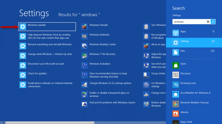Open Change Windows To Go startup options text
This screenshot has width=222, height=124.
110,83
